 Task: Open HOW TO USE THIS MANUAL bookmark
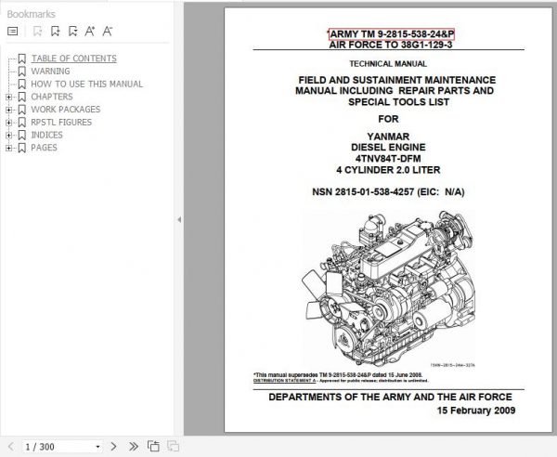(87, 84)
